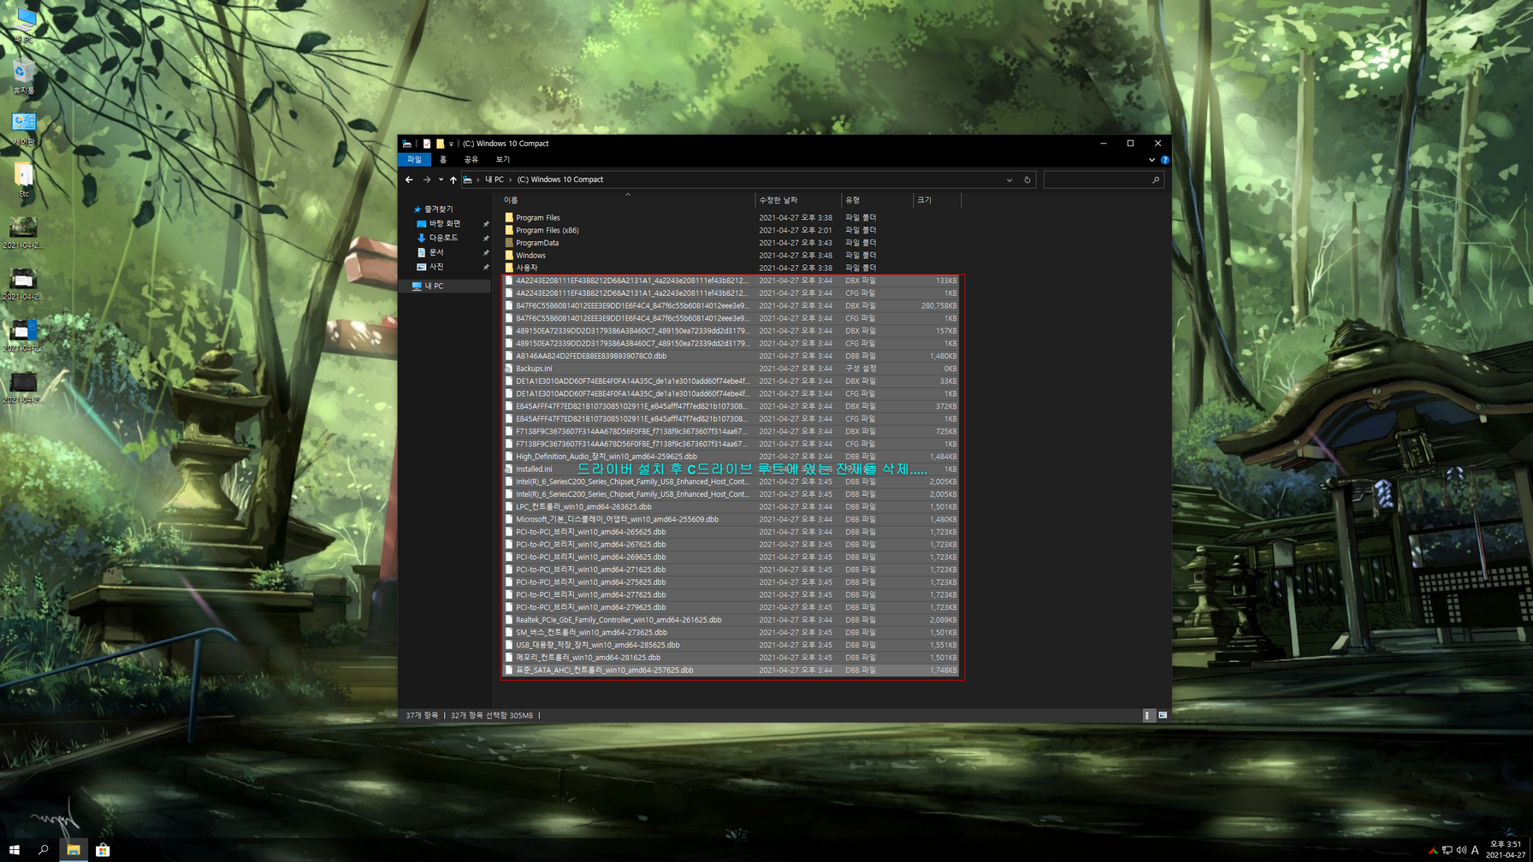1533x862 pixels.
Task: Sort by the 수정한 날짜 column header
Action: click(x=798, y=200)
